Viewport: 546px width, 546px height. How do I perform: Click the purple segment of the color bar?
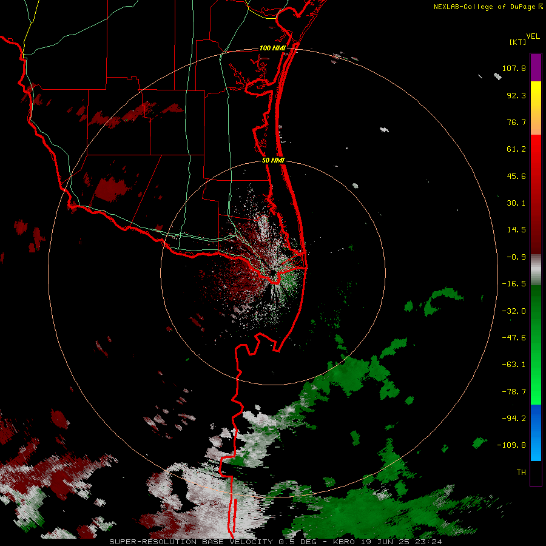pos(536,67)
